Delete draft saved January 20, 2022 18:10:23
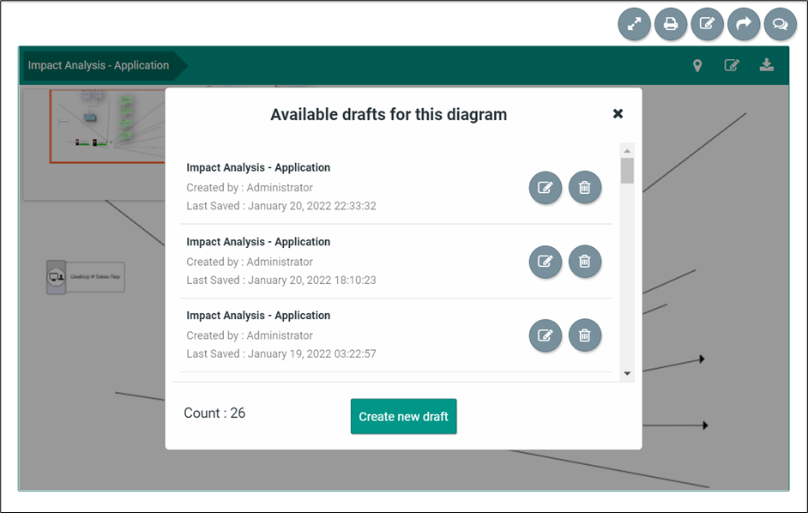The image size is (808, 513). pos(585,262)
